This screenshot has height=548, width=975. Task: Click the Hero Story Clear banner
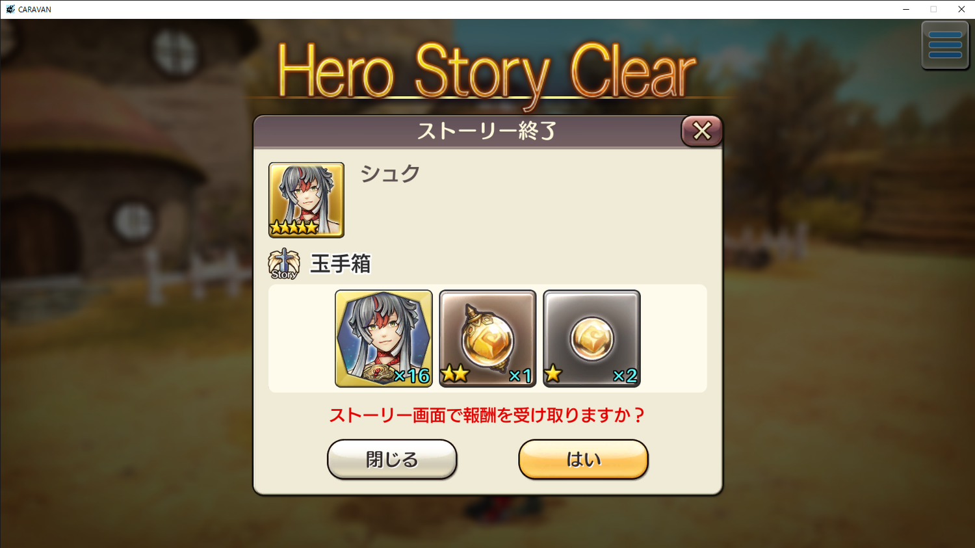pyautogui.click(x=486, y=72)
